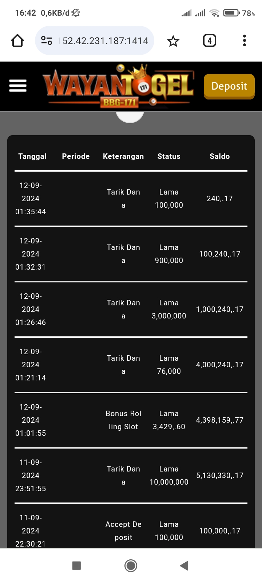
Task: Tap the Accept Deposit row entry
Action: click(123, 531)
